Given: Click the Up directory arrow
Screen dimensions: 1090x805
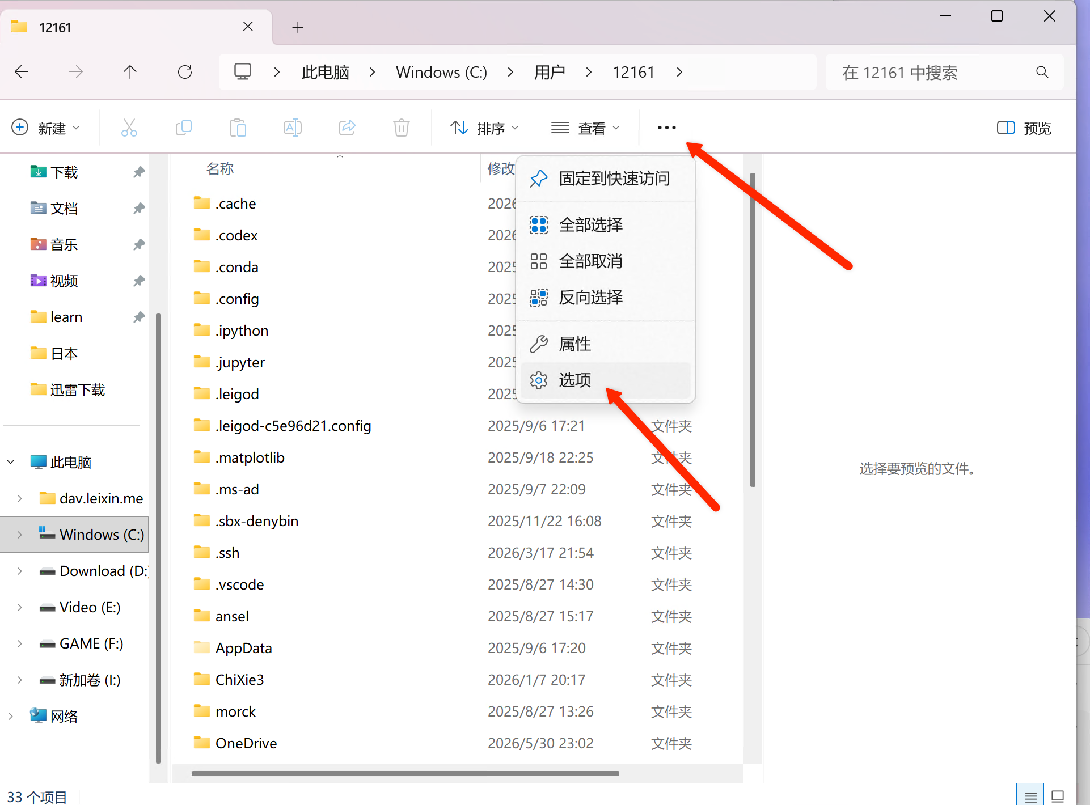Looking at the screenshot, I should pyautogui.click(x=130, y=72).
